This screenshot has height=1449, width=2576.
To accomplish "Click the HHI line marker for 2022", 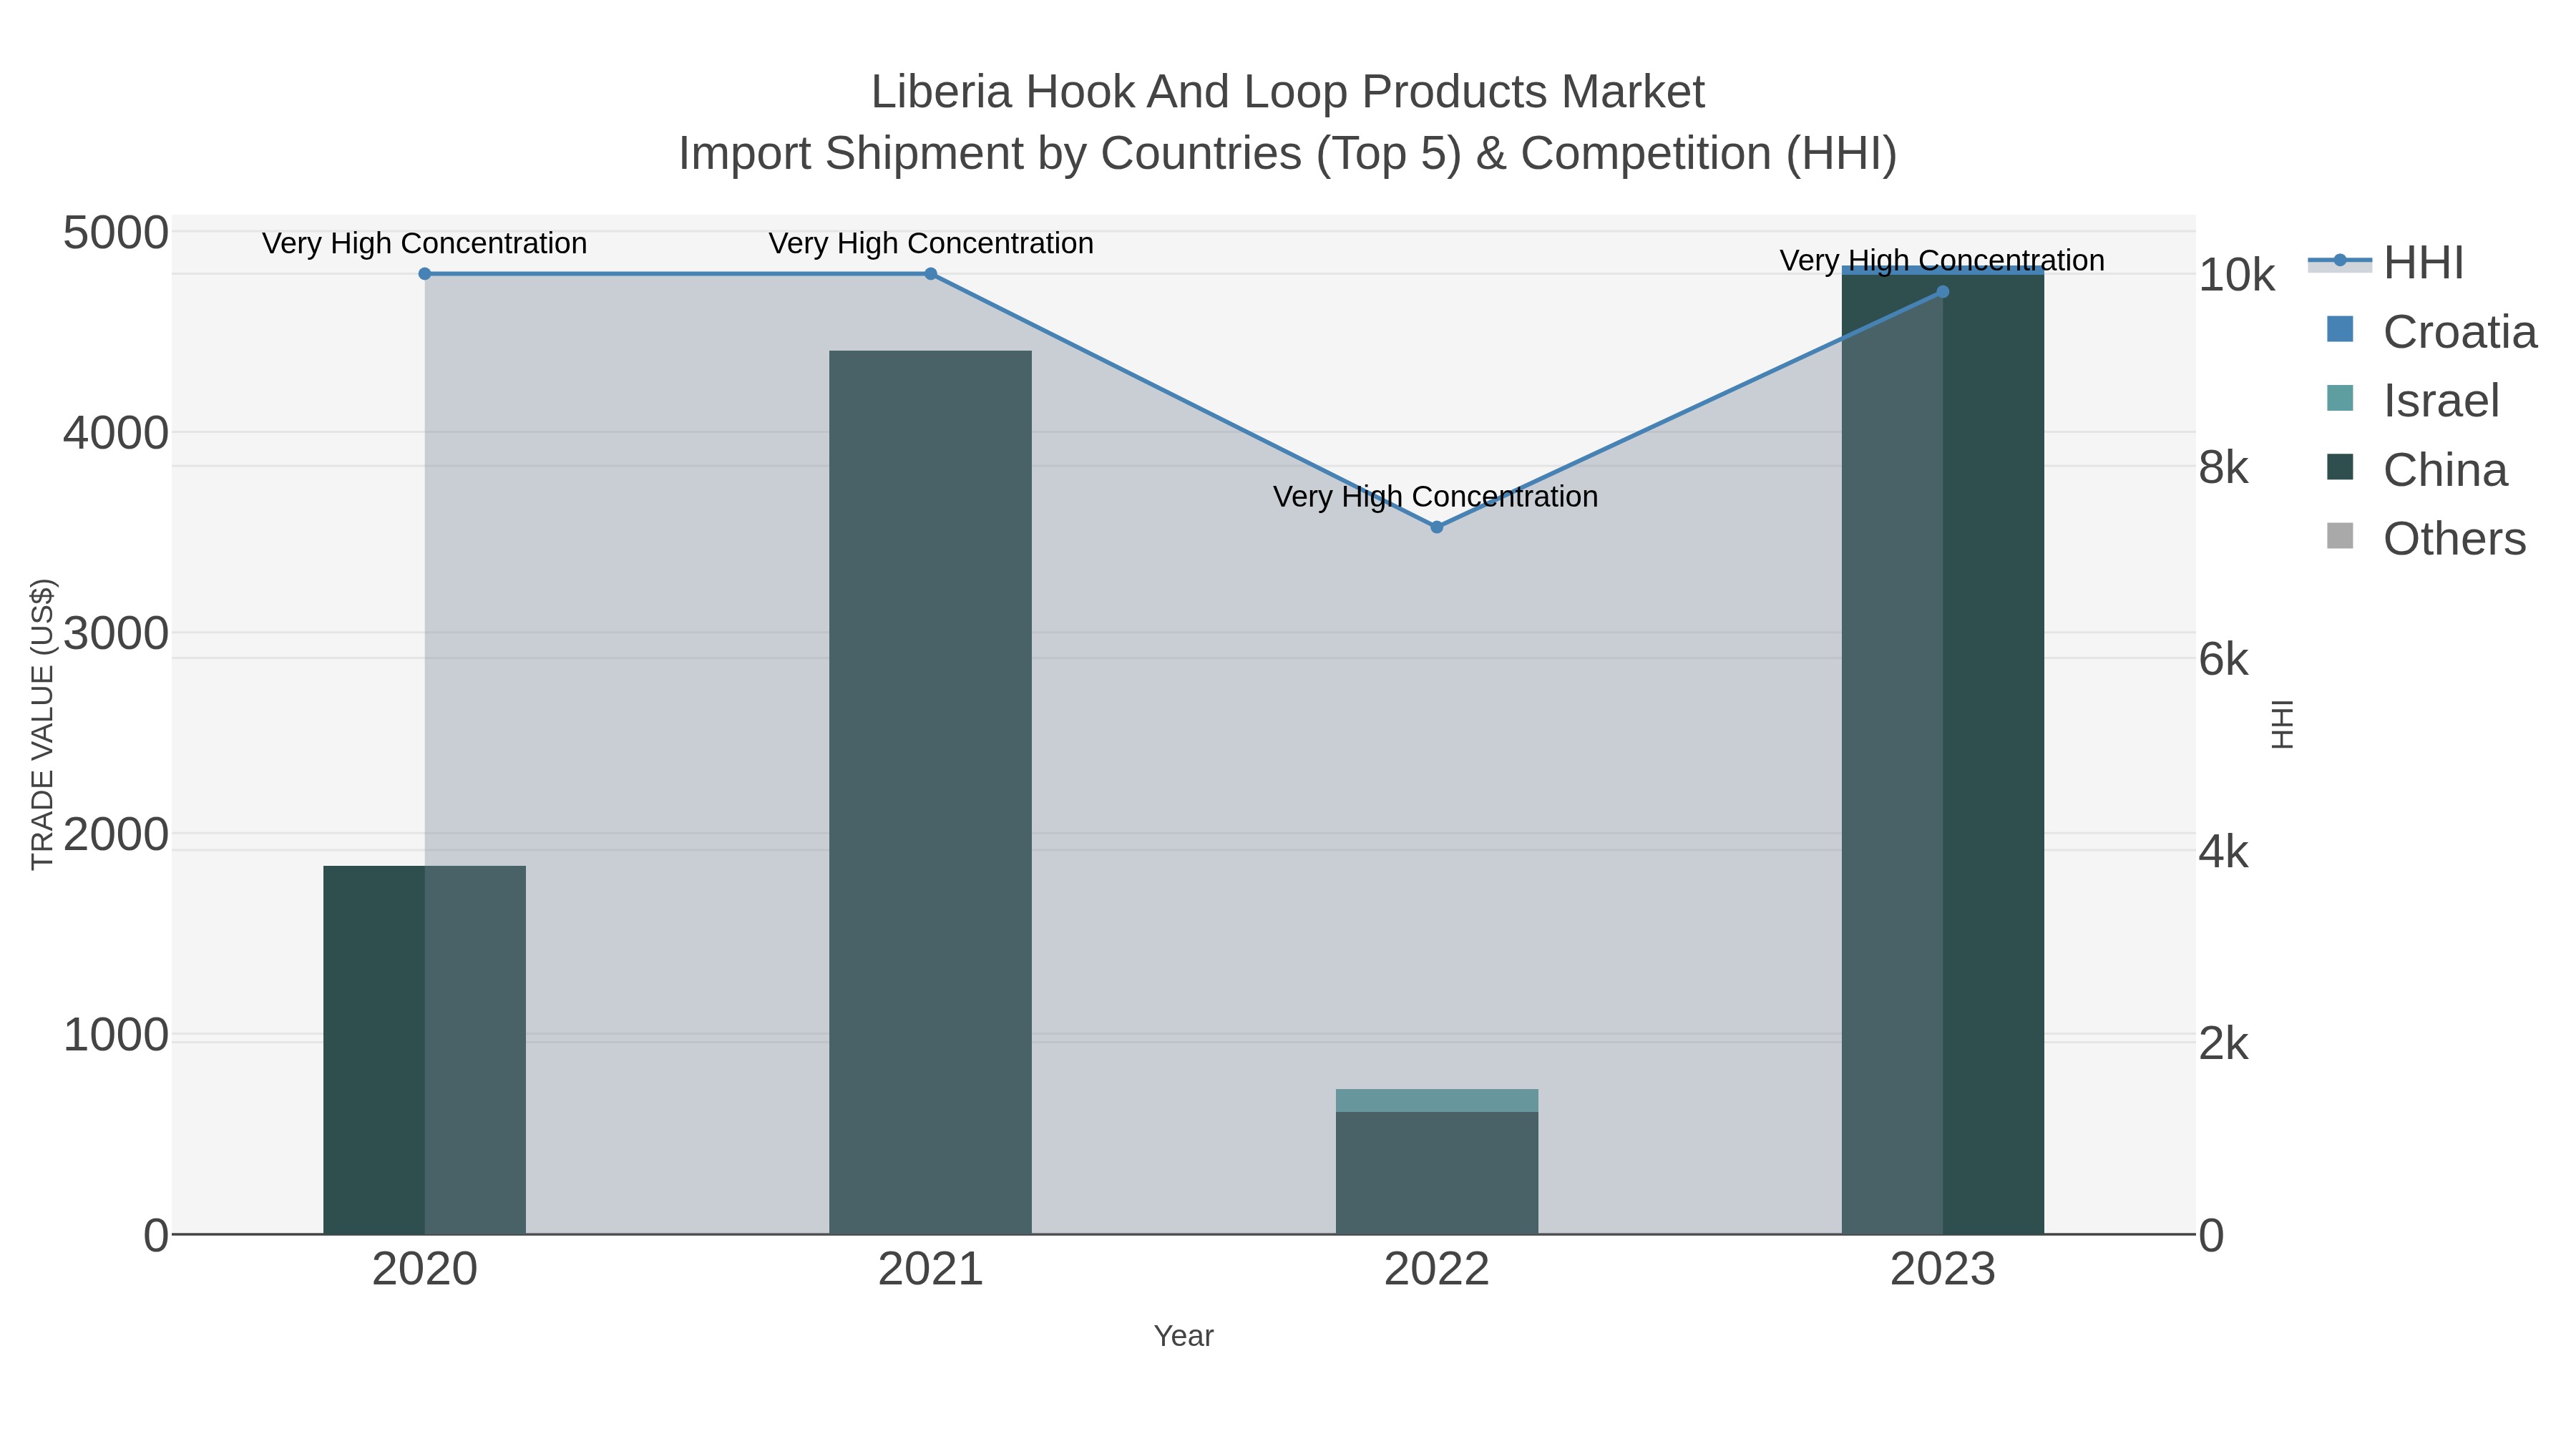I will [1437, 527].
